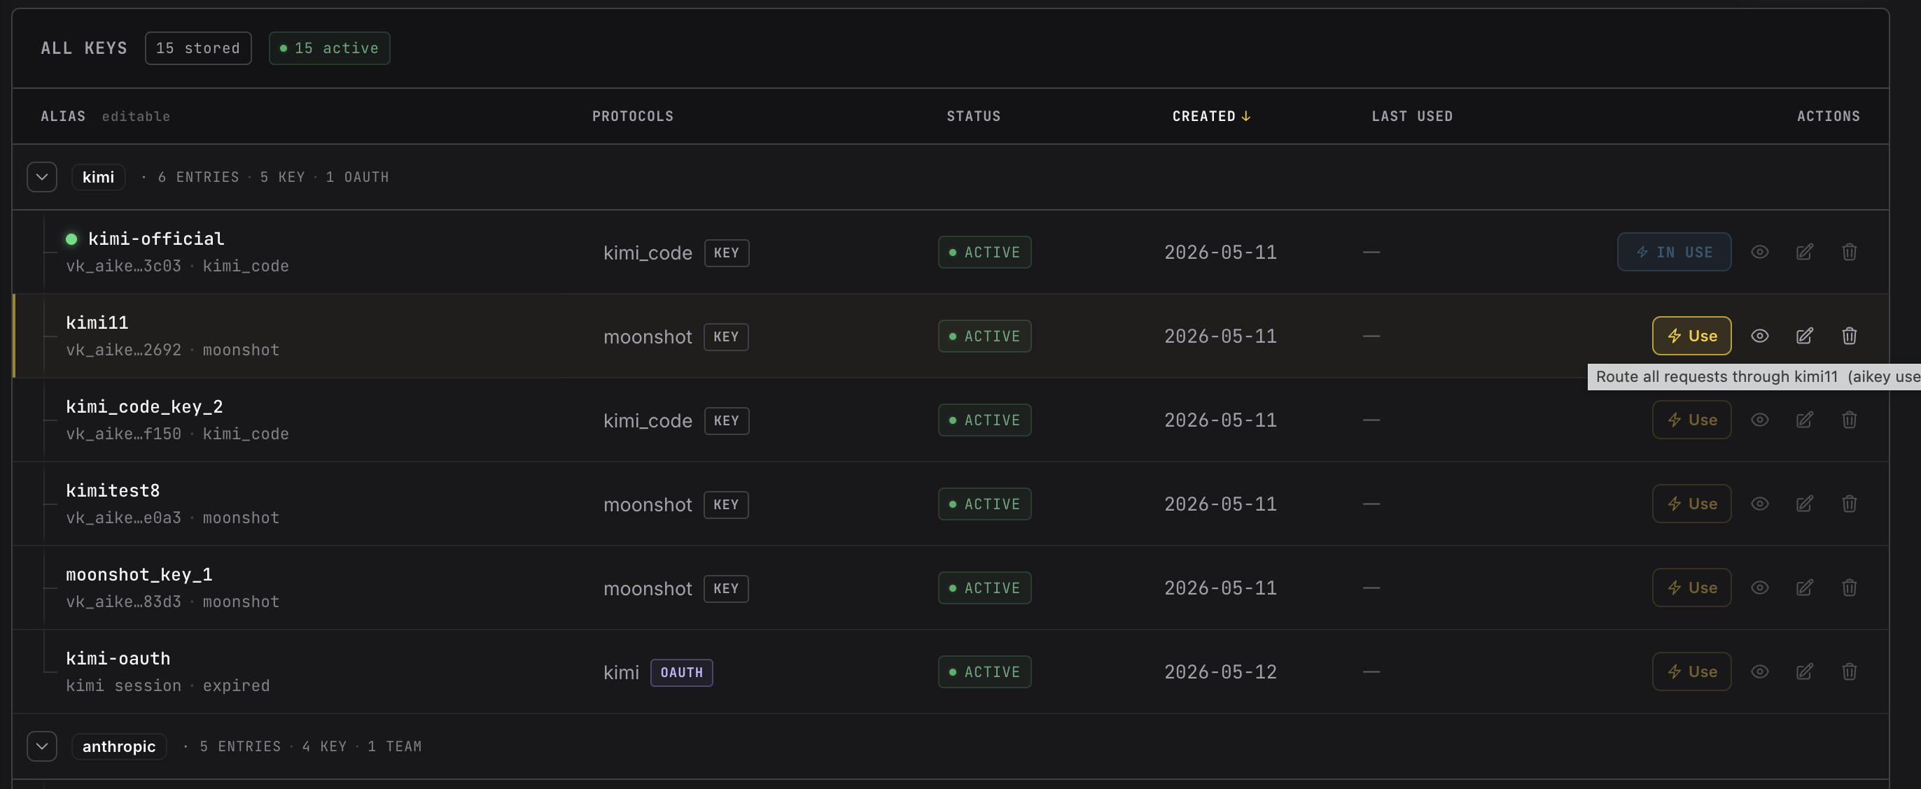Select the anthropic group label
The width and height of the screenshot is (1921, 789).
[119, 746]
